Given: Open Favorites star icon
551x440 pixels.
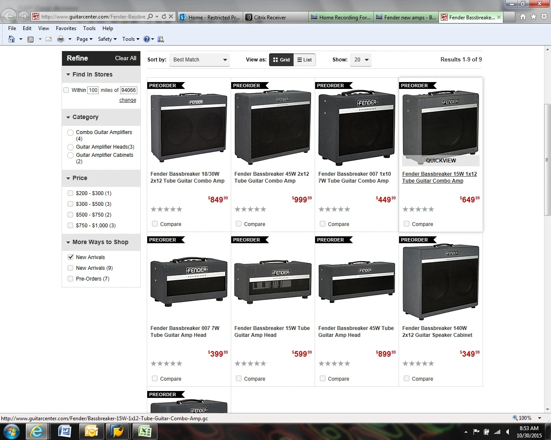Looking at the screenshot, I should coord(533,17).
